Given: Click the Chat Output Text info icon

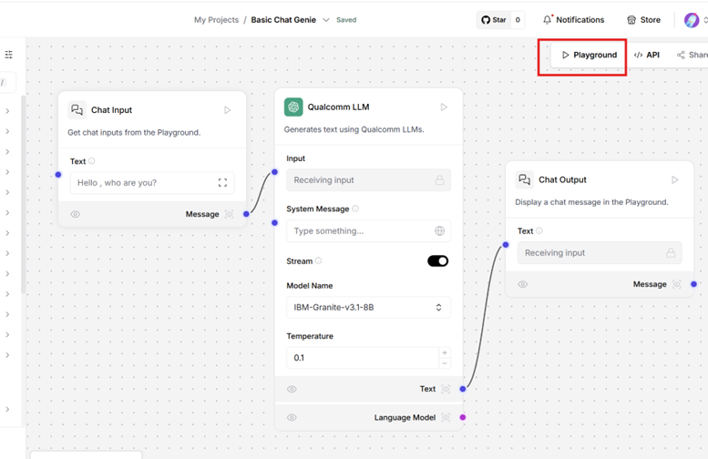Looking at the screenshot, I should [539, 230].
